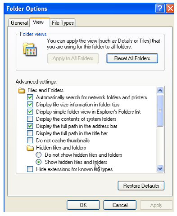Viewport: 177px width, 216px height.
Task: Click the scrollbar up arrow
Action: (x=160, y=90)
